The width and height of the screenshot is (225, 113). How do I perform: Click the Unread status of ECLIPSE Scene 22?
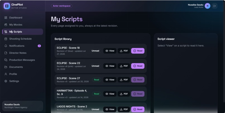click(x=95, y=66)
